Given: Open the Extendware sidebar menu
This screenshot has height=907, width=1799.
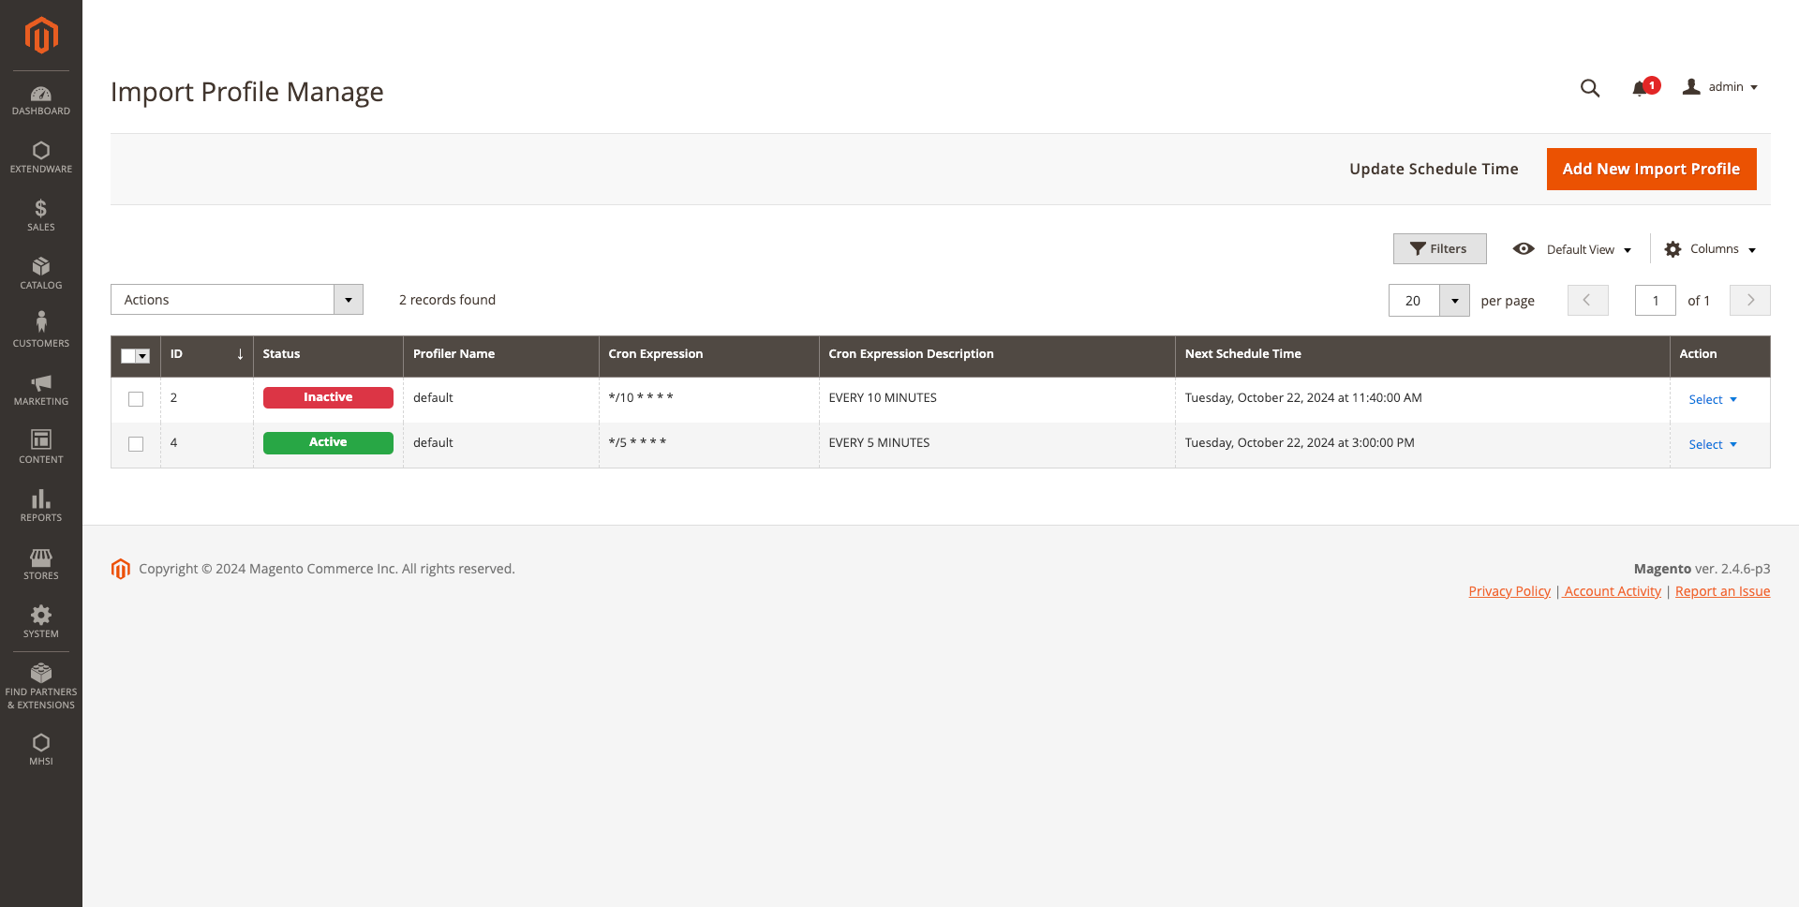Looking at the screenshot, I should point(41,157).
